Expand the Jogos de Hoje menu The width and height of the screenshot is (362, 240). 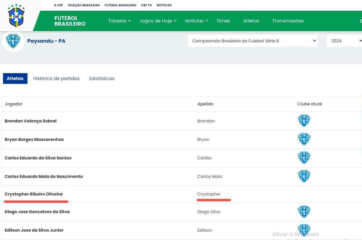click(158, 21)
